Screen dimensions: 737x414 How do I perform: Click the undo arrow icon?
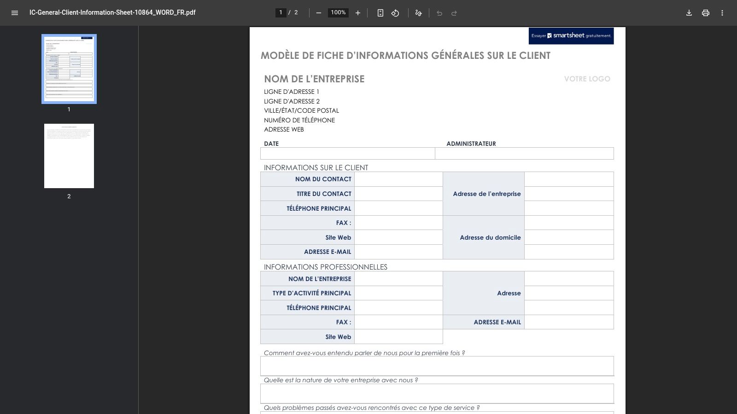[439, 13]
